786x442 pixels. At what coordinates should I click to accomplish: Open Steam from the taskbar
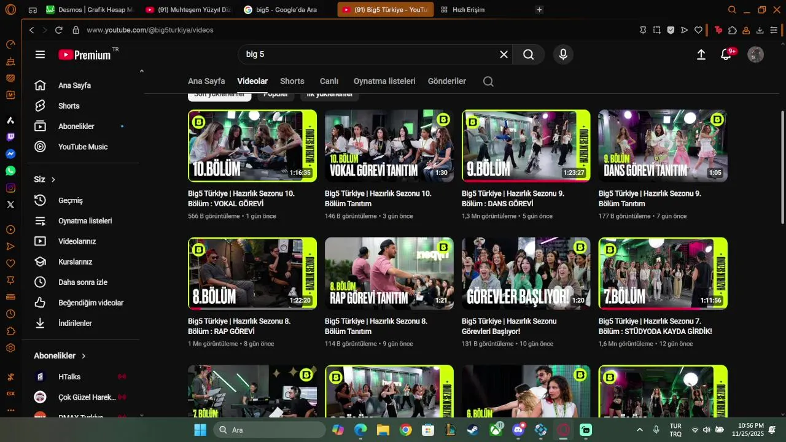[x=473, y=430]
